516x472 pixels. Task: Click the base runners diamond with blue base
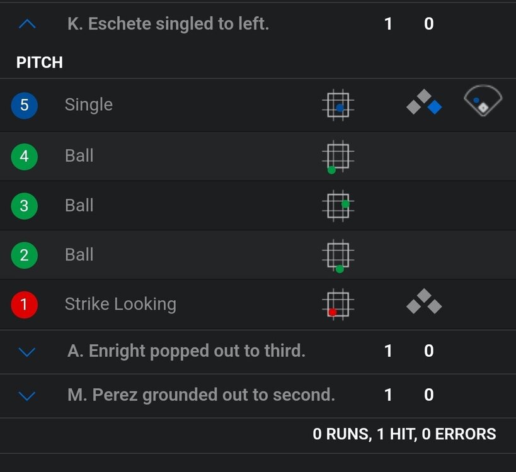click(x=424, y=103)
